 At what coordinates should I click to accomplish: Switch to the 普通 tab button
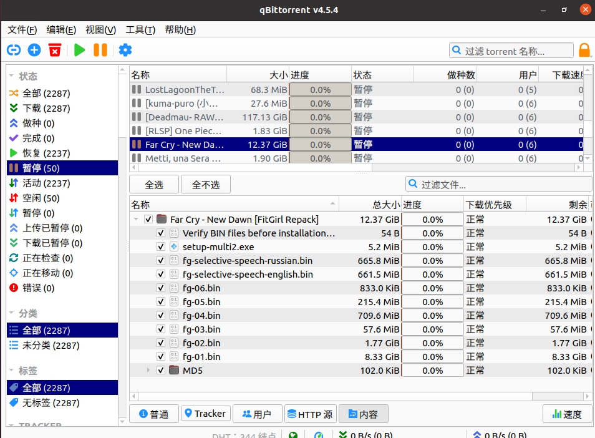pyautogui.click(x=154, y=414)
